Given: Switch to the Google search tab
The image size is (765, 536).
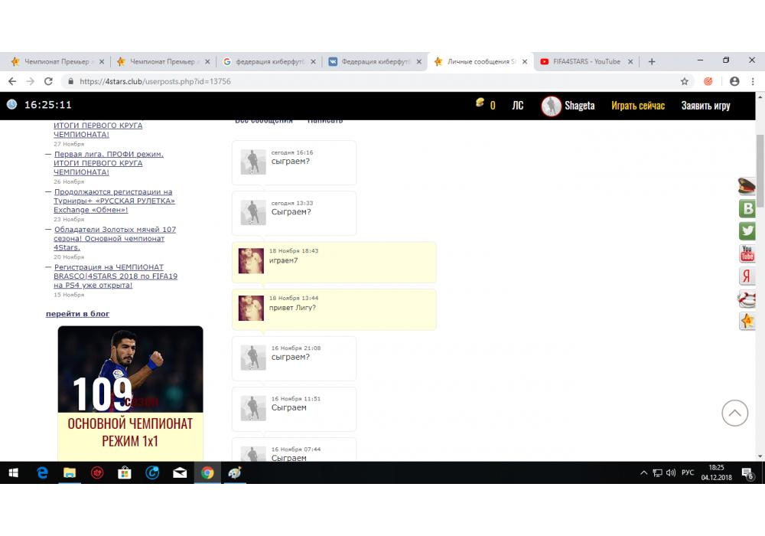Looking at the screenshot, I should pyautogui.click(x=266, y=61).
